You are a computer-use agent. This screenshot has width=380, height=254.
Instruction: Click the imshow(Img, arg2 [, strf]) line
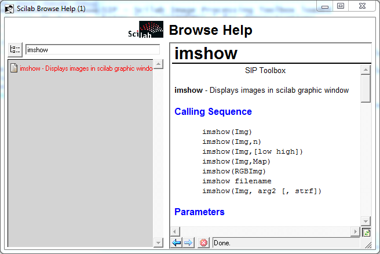pyautogui.click(x=262, y=191)
